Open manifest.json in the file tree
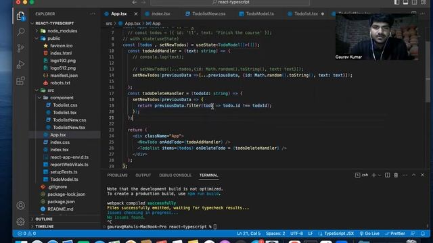The width and height of the screenshot is (433, 243). (64, 75)
